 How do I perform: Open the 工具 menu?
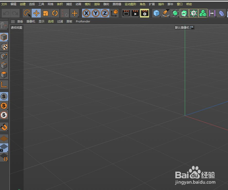click(41, 4)
